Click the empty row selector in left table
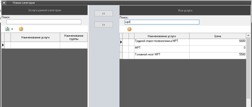 3,45
